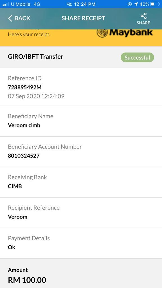This screenshot has height=288, width=162.
Task: Tap the signal strength bars icon
Action: click(x=6, y=4)
